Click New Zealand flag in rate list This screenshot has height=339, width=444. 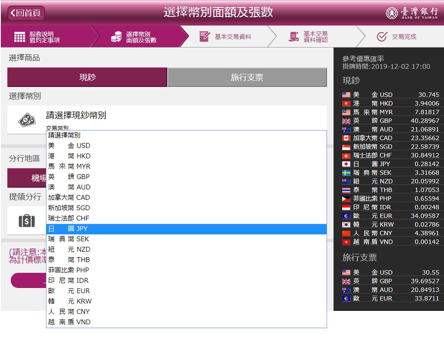click(x=346, y=181)
